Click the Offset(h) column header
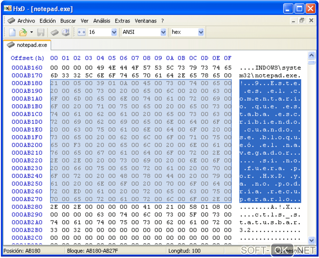The image size is (319, 258). click(27, 58)
